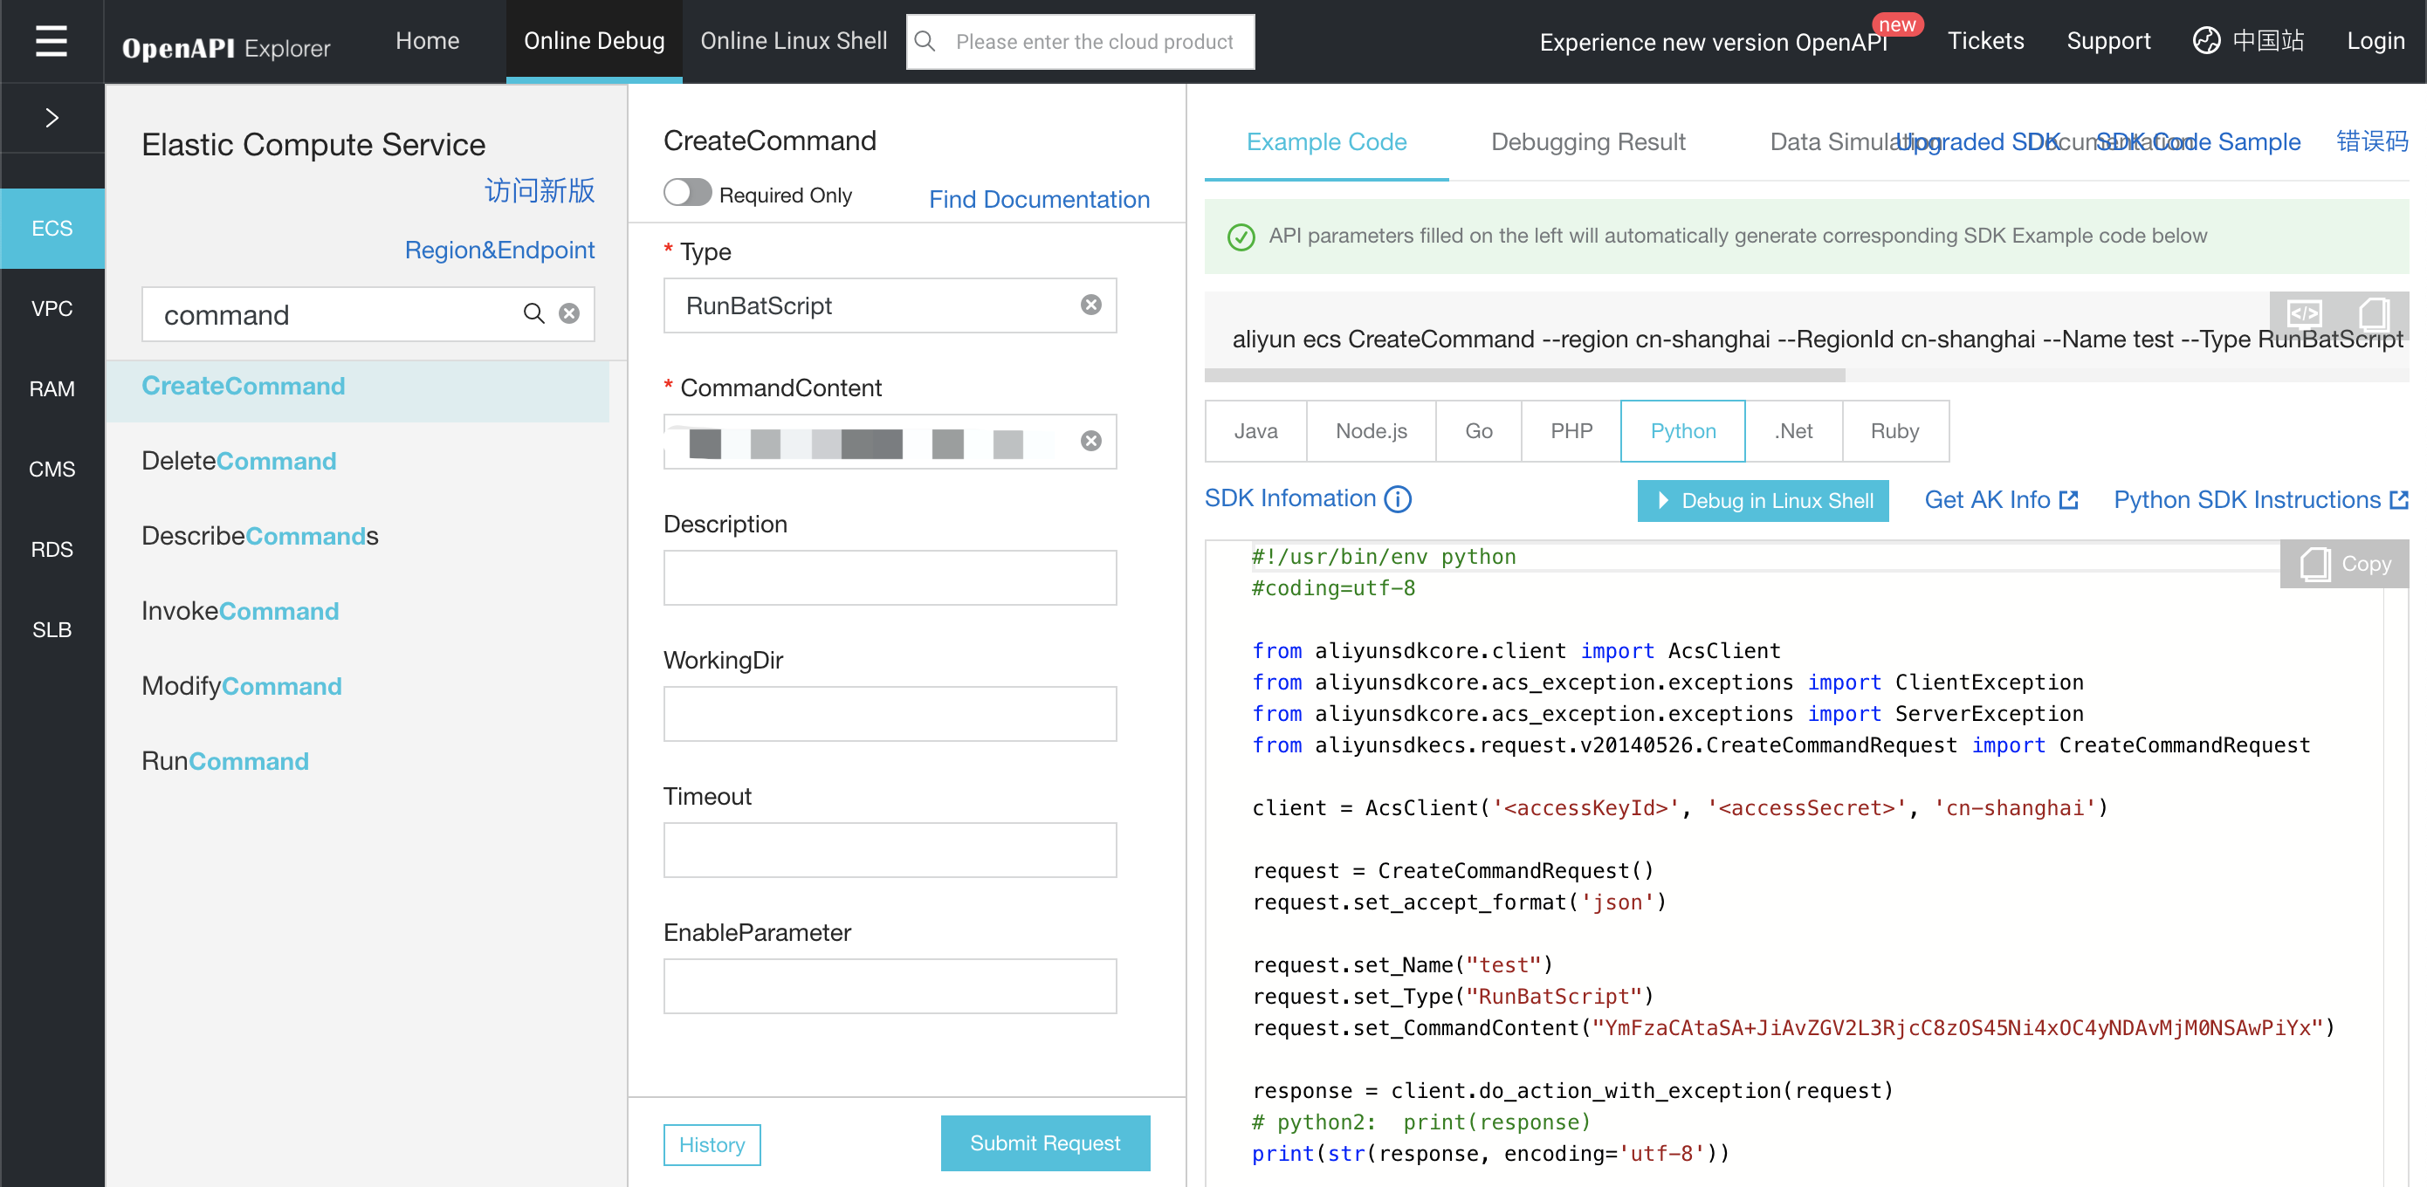Click the SDK Information info icon
The image size is (2427, 1187).
point(1397,498)
